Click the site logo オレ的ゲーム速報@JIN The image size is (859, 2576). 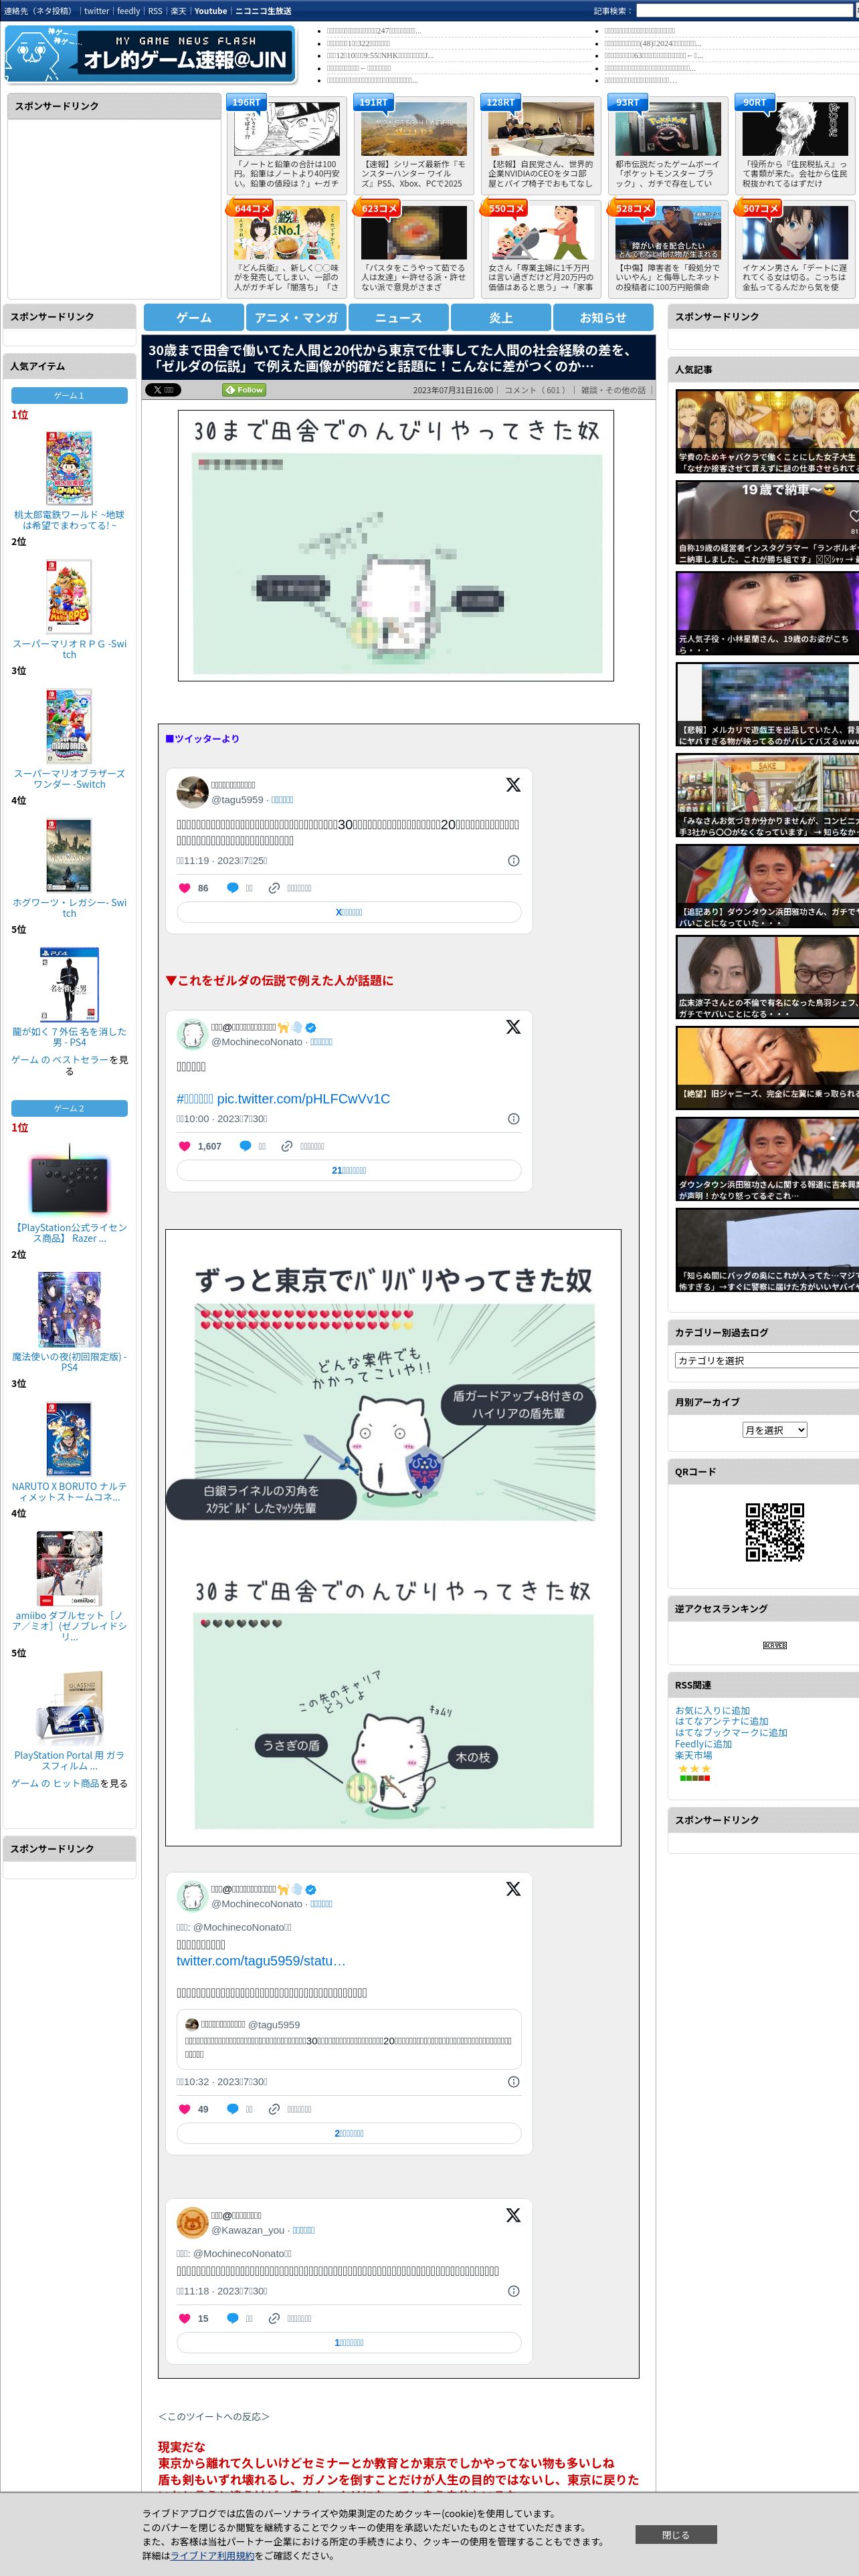click(150, 53)
